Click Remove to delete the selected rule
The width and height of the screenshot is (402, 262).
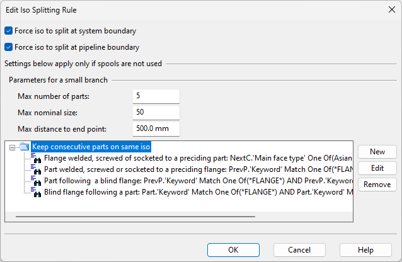tap(377, 185)
